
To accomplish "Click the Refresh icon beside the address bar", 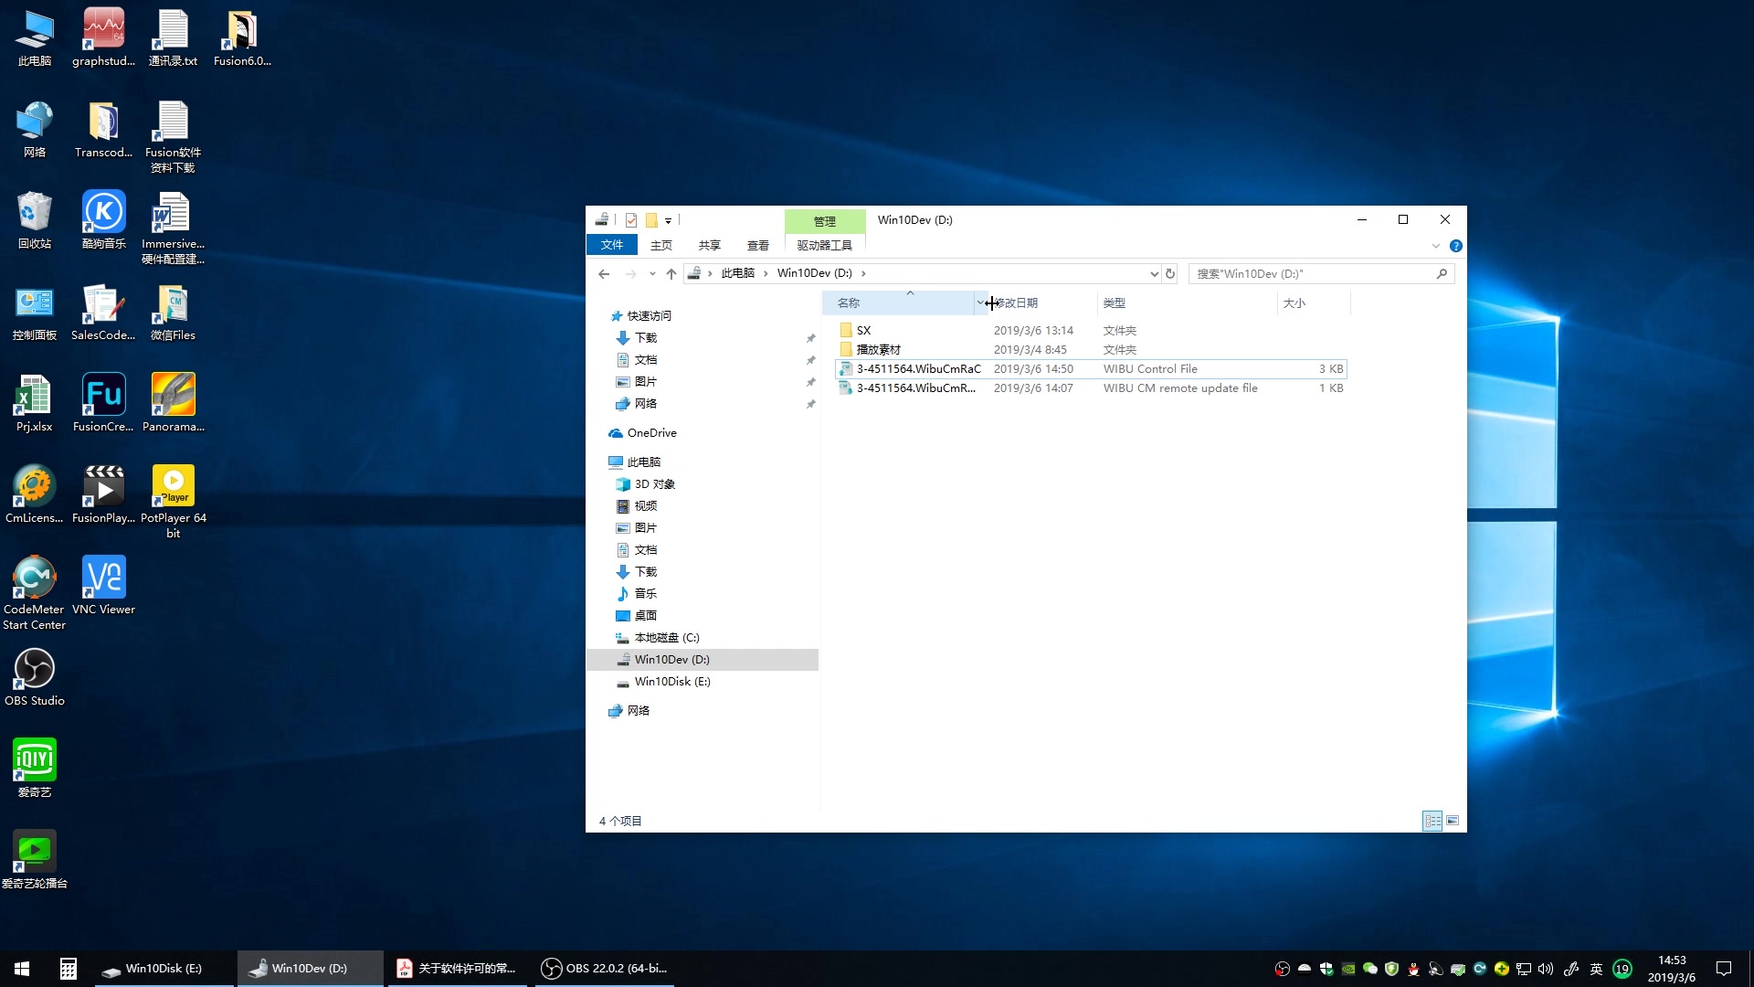I will pyautogui.click(x=1170, y=273).
